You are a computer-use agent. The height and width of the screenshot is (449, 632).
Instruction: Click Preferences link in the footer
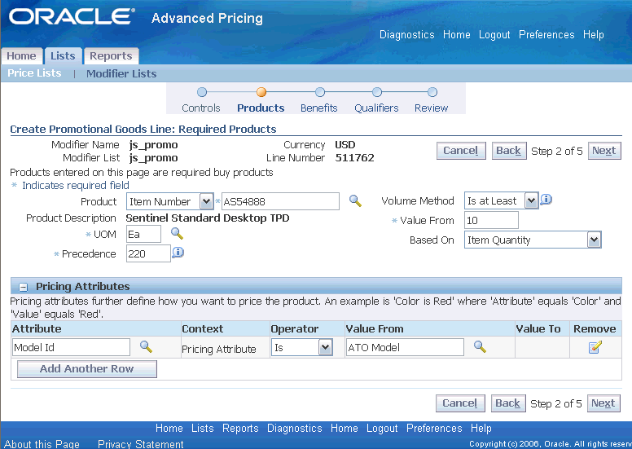tap(434, 428)
